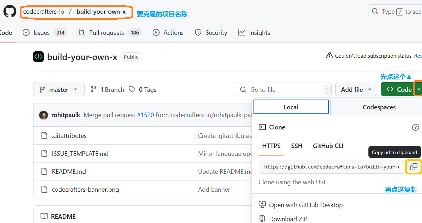
Task: Open the clone help question-mark icon
Action: 416,127
